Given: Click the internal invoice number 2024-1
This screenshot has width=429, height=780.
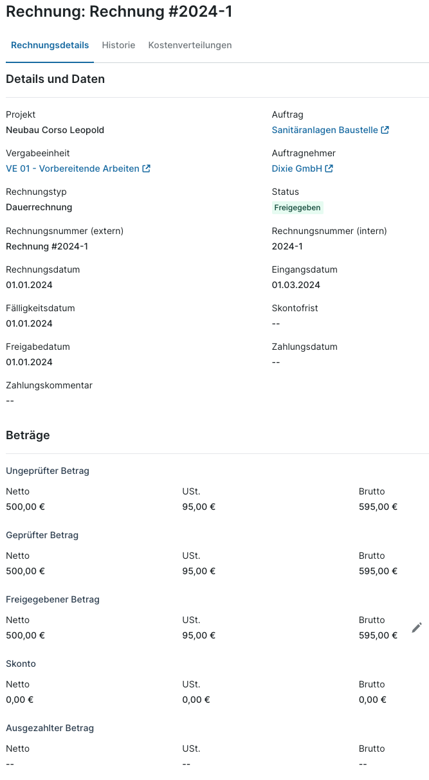Looking at the screenshot, I should [x=287, y=246].
